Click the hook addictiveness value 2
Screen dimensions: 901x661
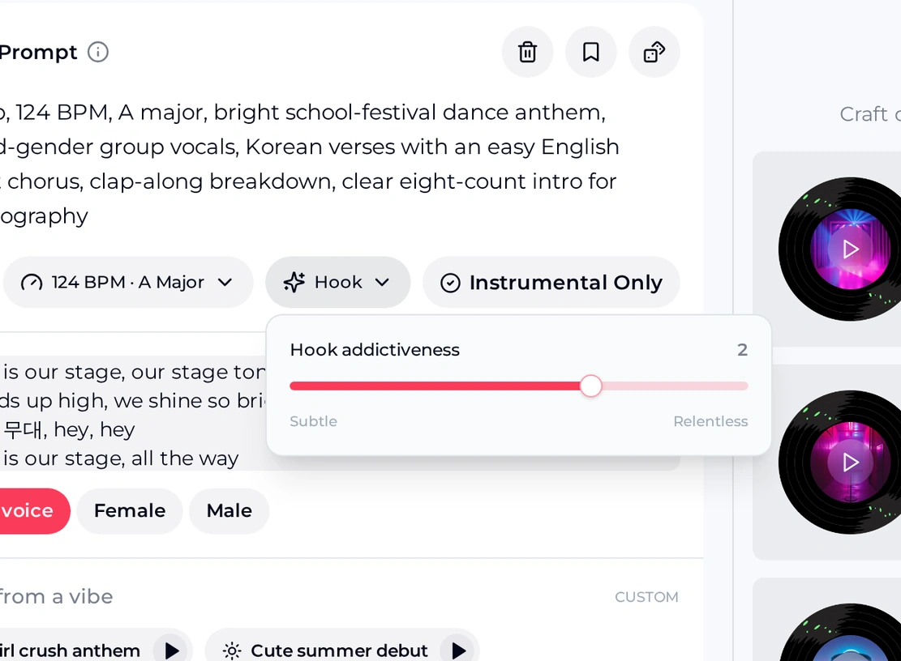click(x=742, y=349)
